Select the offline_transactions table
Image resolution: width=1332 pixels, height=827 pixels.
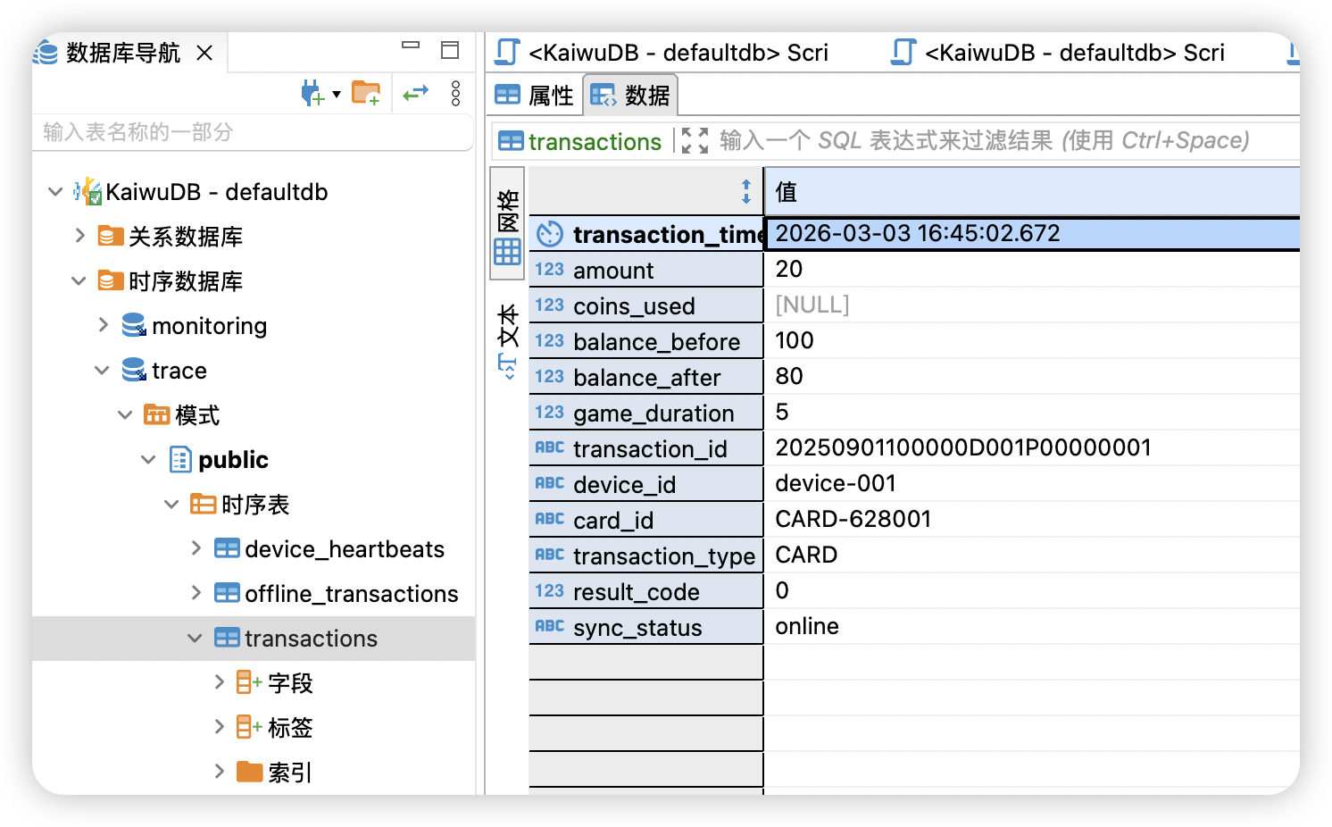(351, 593)
